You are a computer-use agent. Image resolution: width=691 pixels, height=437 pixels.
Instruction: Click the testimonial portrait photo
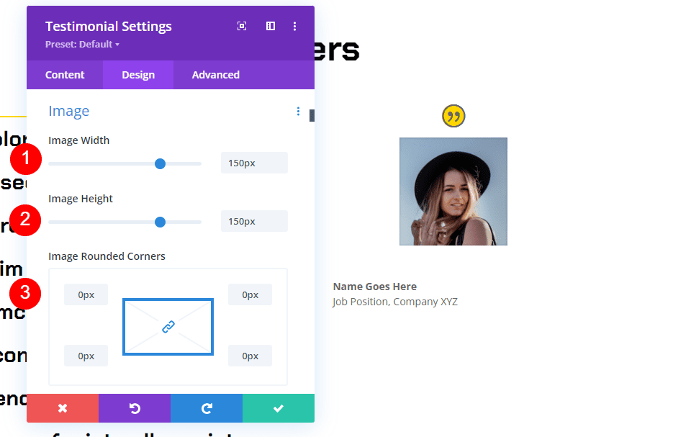453,192
